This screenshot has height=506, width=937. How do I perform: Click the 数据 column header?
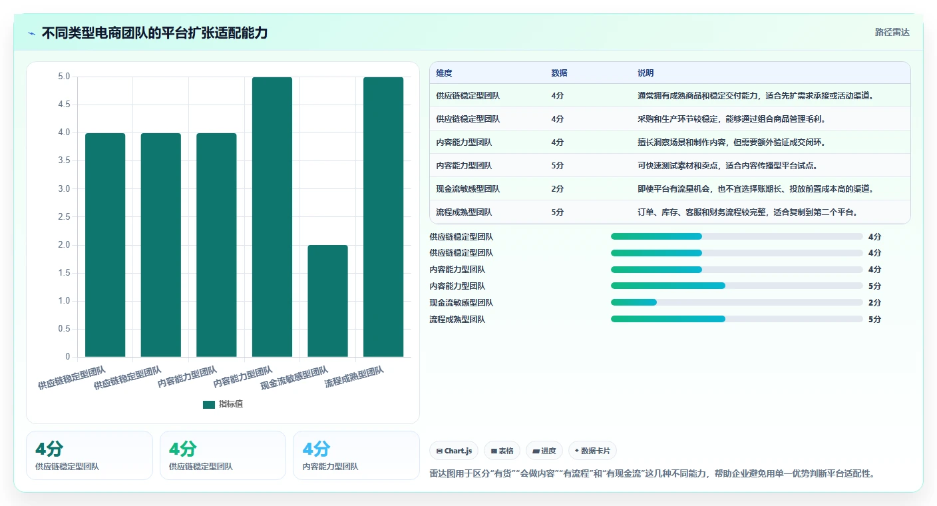(559, 73)
